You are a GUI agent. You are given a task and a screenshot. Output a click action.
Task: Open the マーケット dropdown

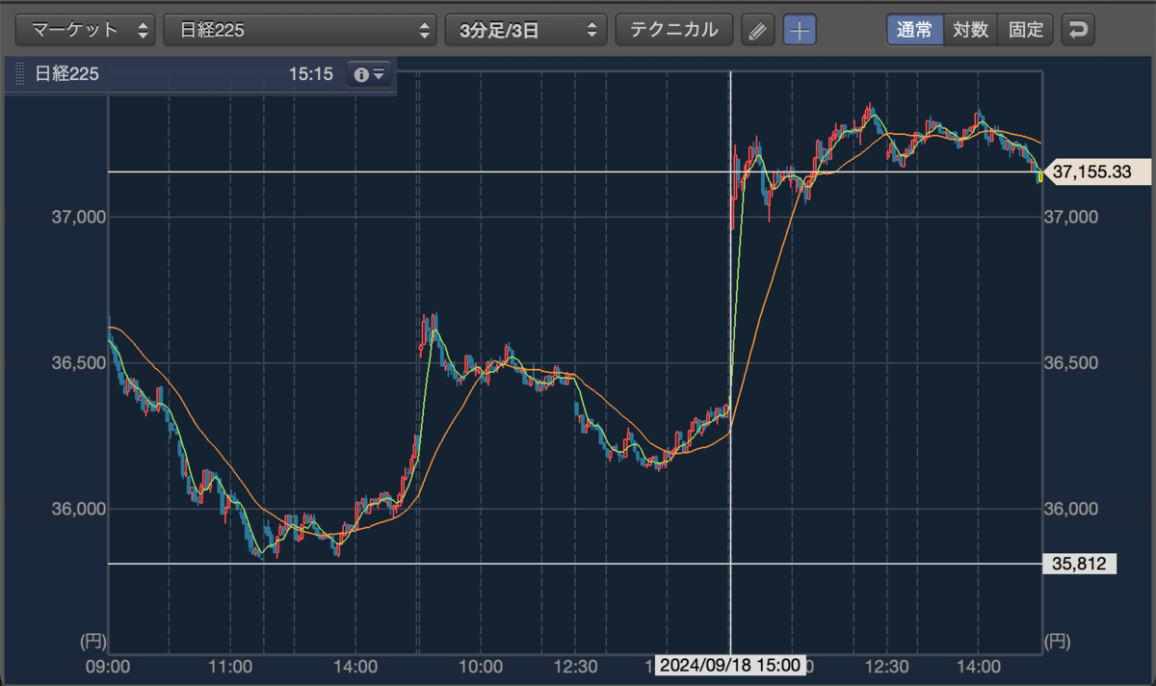point(86,30)
